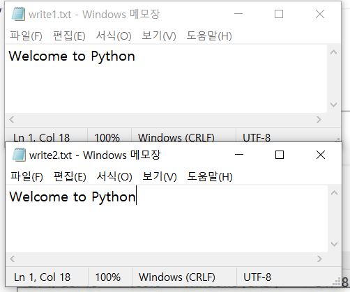Maximize the write1.txt window
The width and height of the screenshot is (350, 292).
pos(279,14)
